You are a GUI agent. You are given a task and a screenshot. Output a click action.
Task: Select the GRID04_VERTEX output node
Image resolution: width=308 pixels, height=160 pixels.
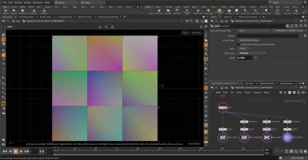point(287,137)
